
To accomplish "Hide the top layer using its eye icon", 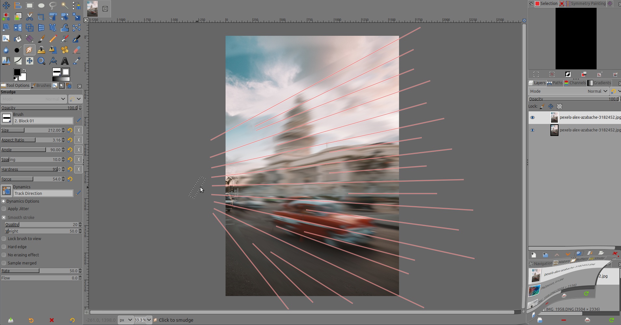I will 532,117.
